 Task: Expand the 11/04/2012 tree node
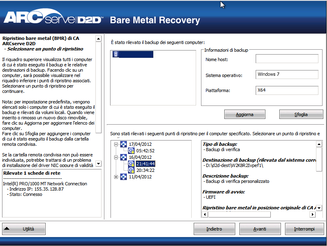pos(116,177)
